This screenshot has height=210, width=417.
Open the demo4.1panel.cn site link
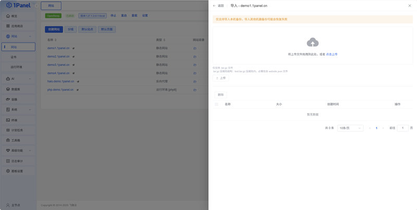(x=58, y=73)
